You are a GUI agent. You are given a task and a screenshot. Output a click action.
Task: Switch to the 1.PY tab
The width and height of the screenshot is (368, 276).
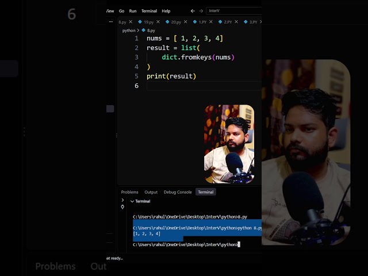tap(202, 22)
